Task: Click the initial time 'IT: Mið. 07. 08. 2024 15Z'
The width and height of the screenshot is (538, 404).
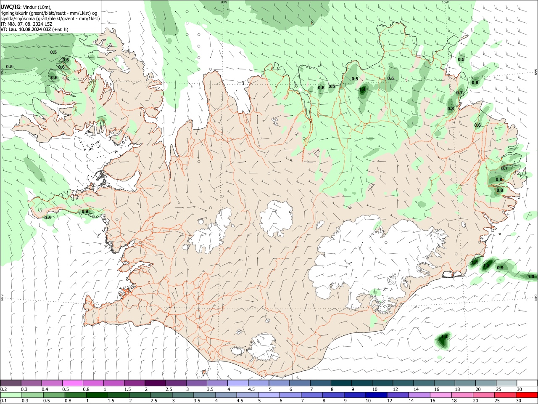Action: pos(26,24)
